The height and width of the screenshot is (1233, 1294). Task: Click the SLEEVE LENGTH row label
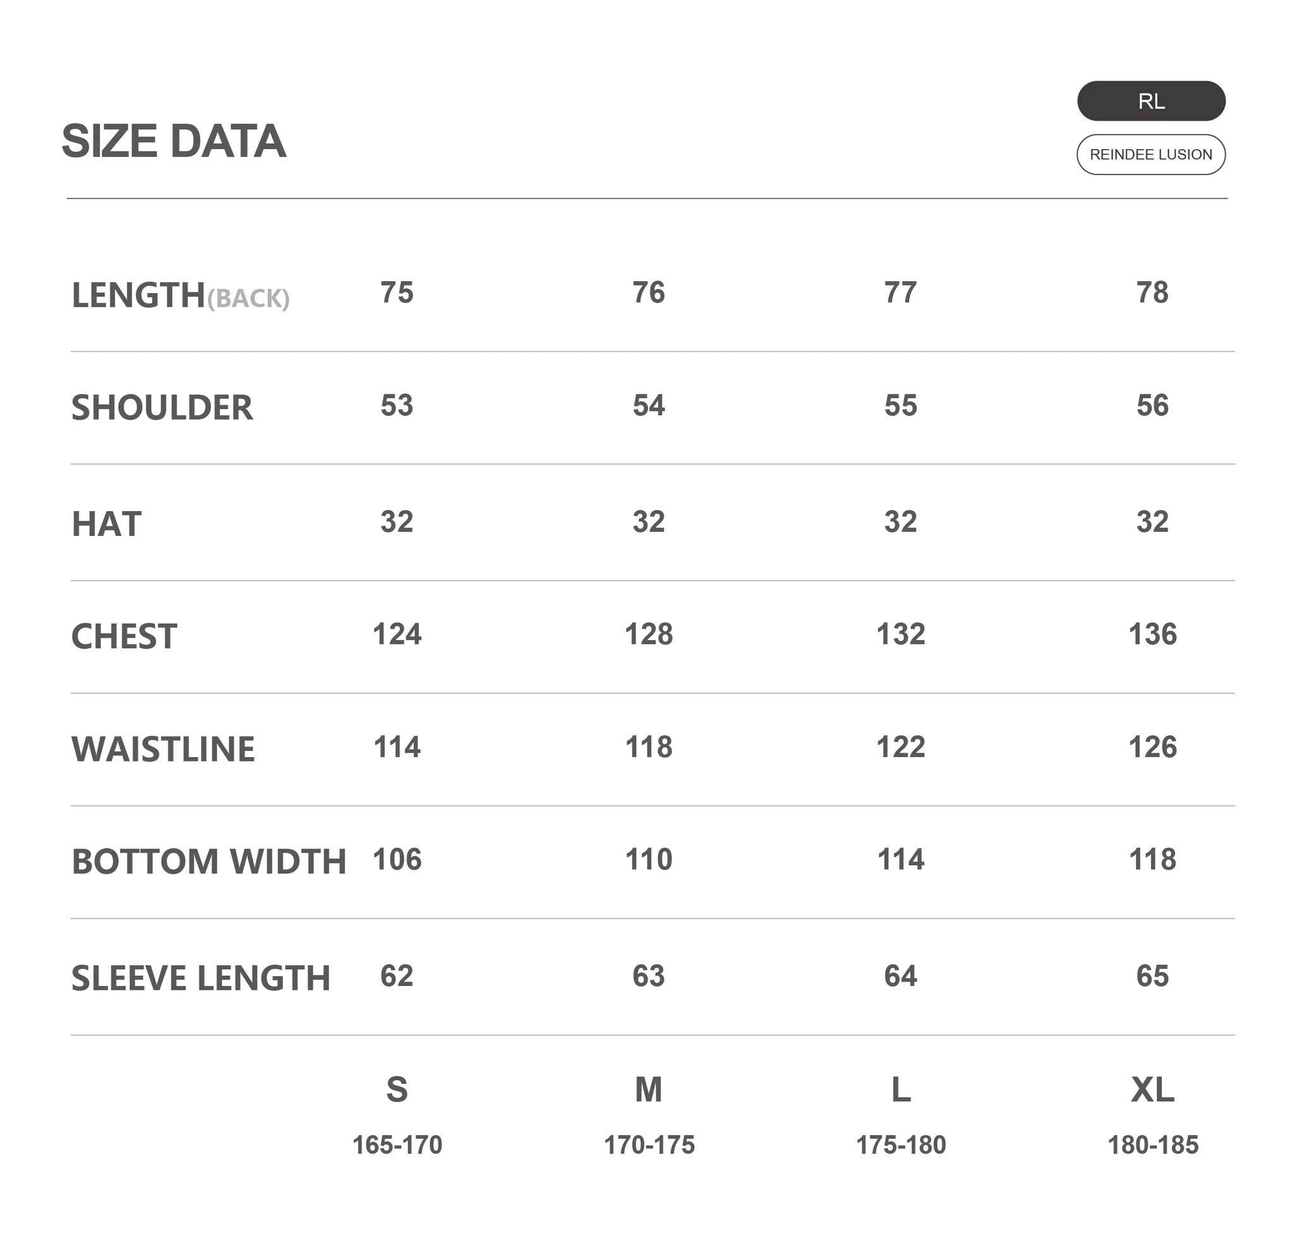point(200,978)
